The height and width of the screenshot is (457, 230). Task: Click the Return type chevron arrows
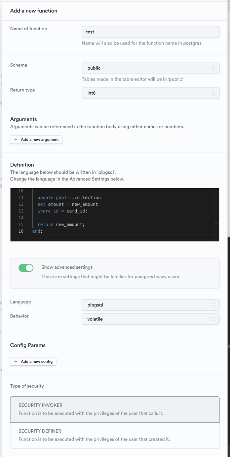(213, 93)
